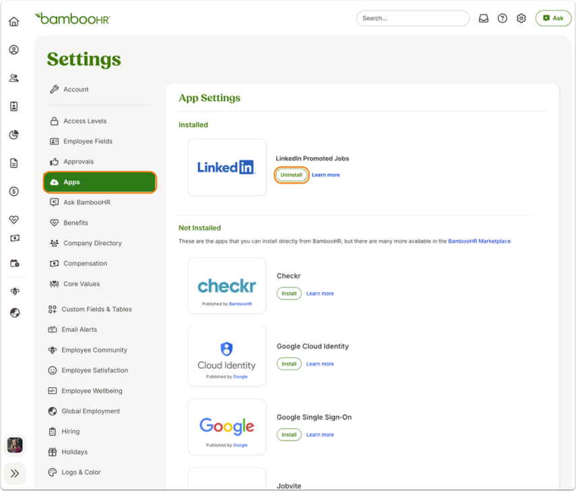Open Ask BambooHR settings
The height and width of the screenshot is (491, 576).
coord(80,202)
